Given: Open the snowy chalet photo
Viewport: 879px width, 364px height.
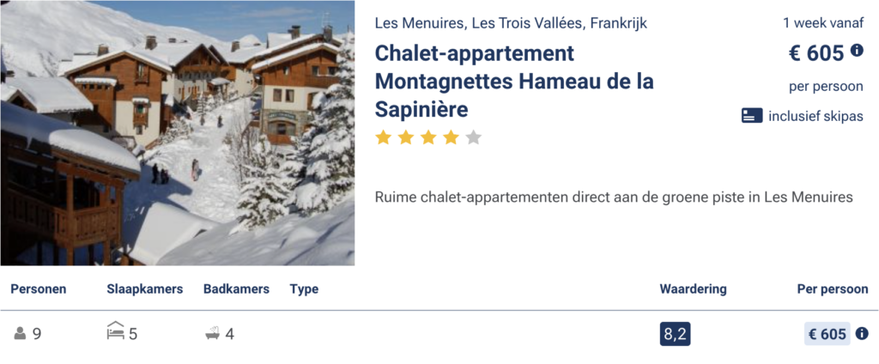Looking at the screenshot, I should 177,133.
